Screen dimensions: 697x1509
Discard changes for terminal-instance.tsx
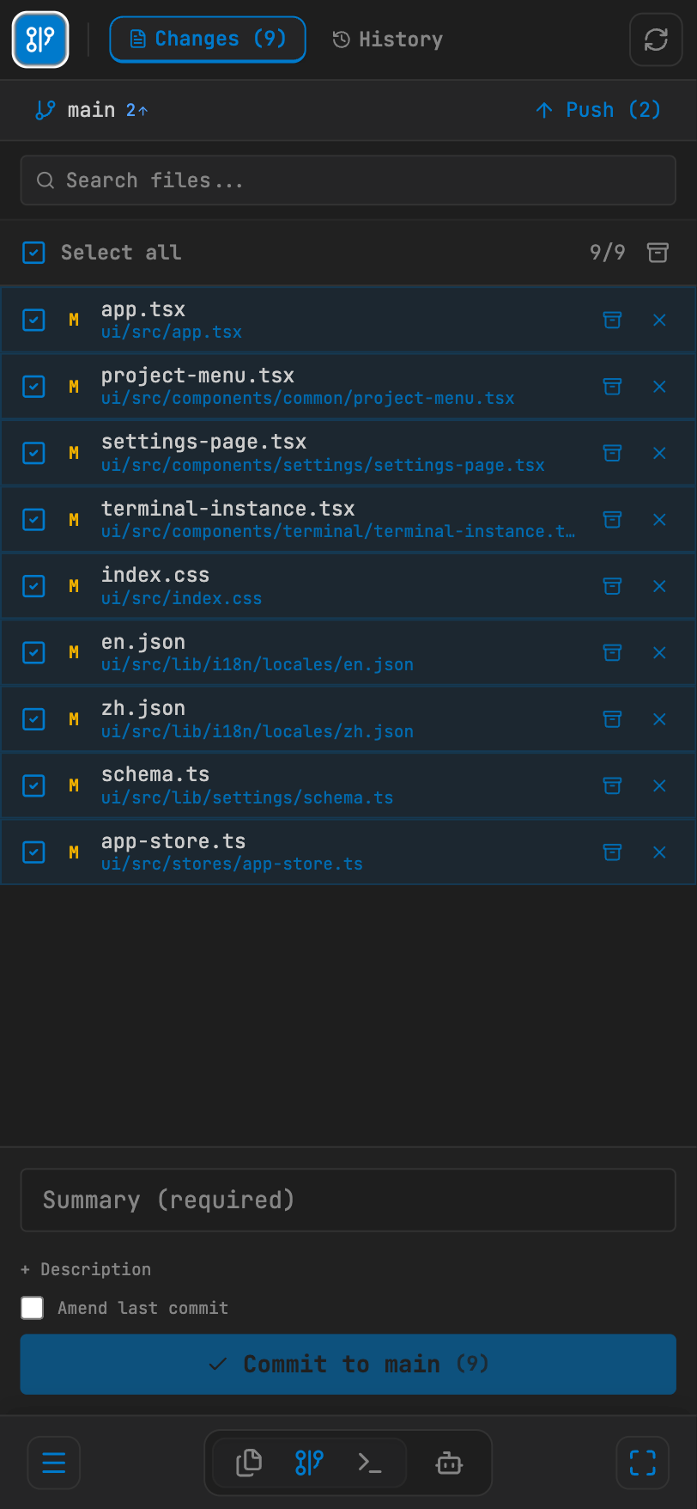coord(659,520)
